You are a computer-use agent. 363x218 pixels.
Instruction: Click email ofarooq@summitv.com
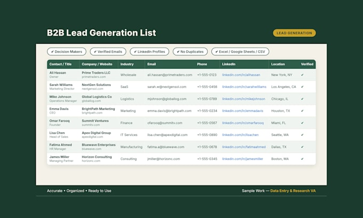click(165, 123)
